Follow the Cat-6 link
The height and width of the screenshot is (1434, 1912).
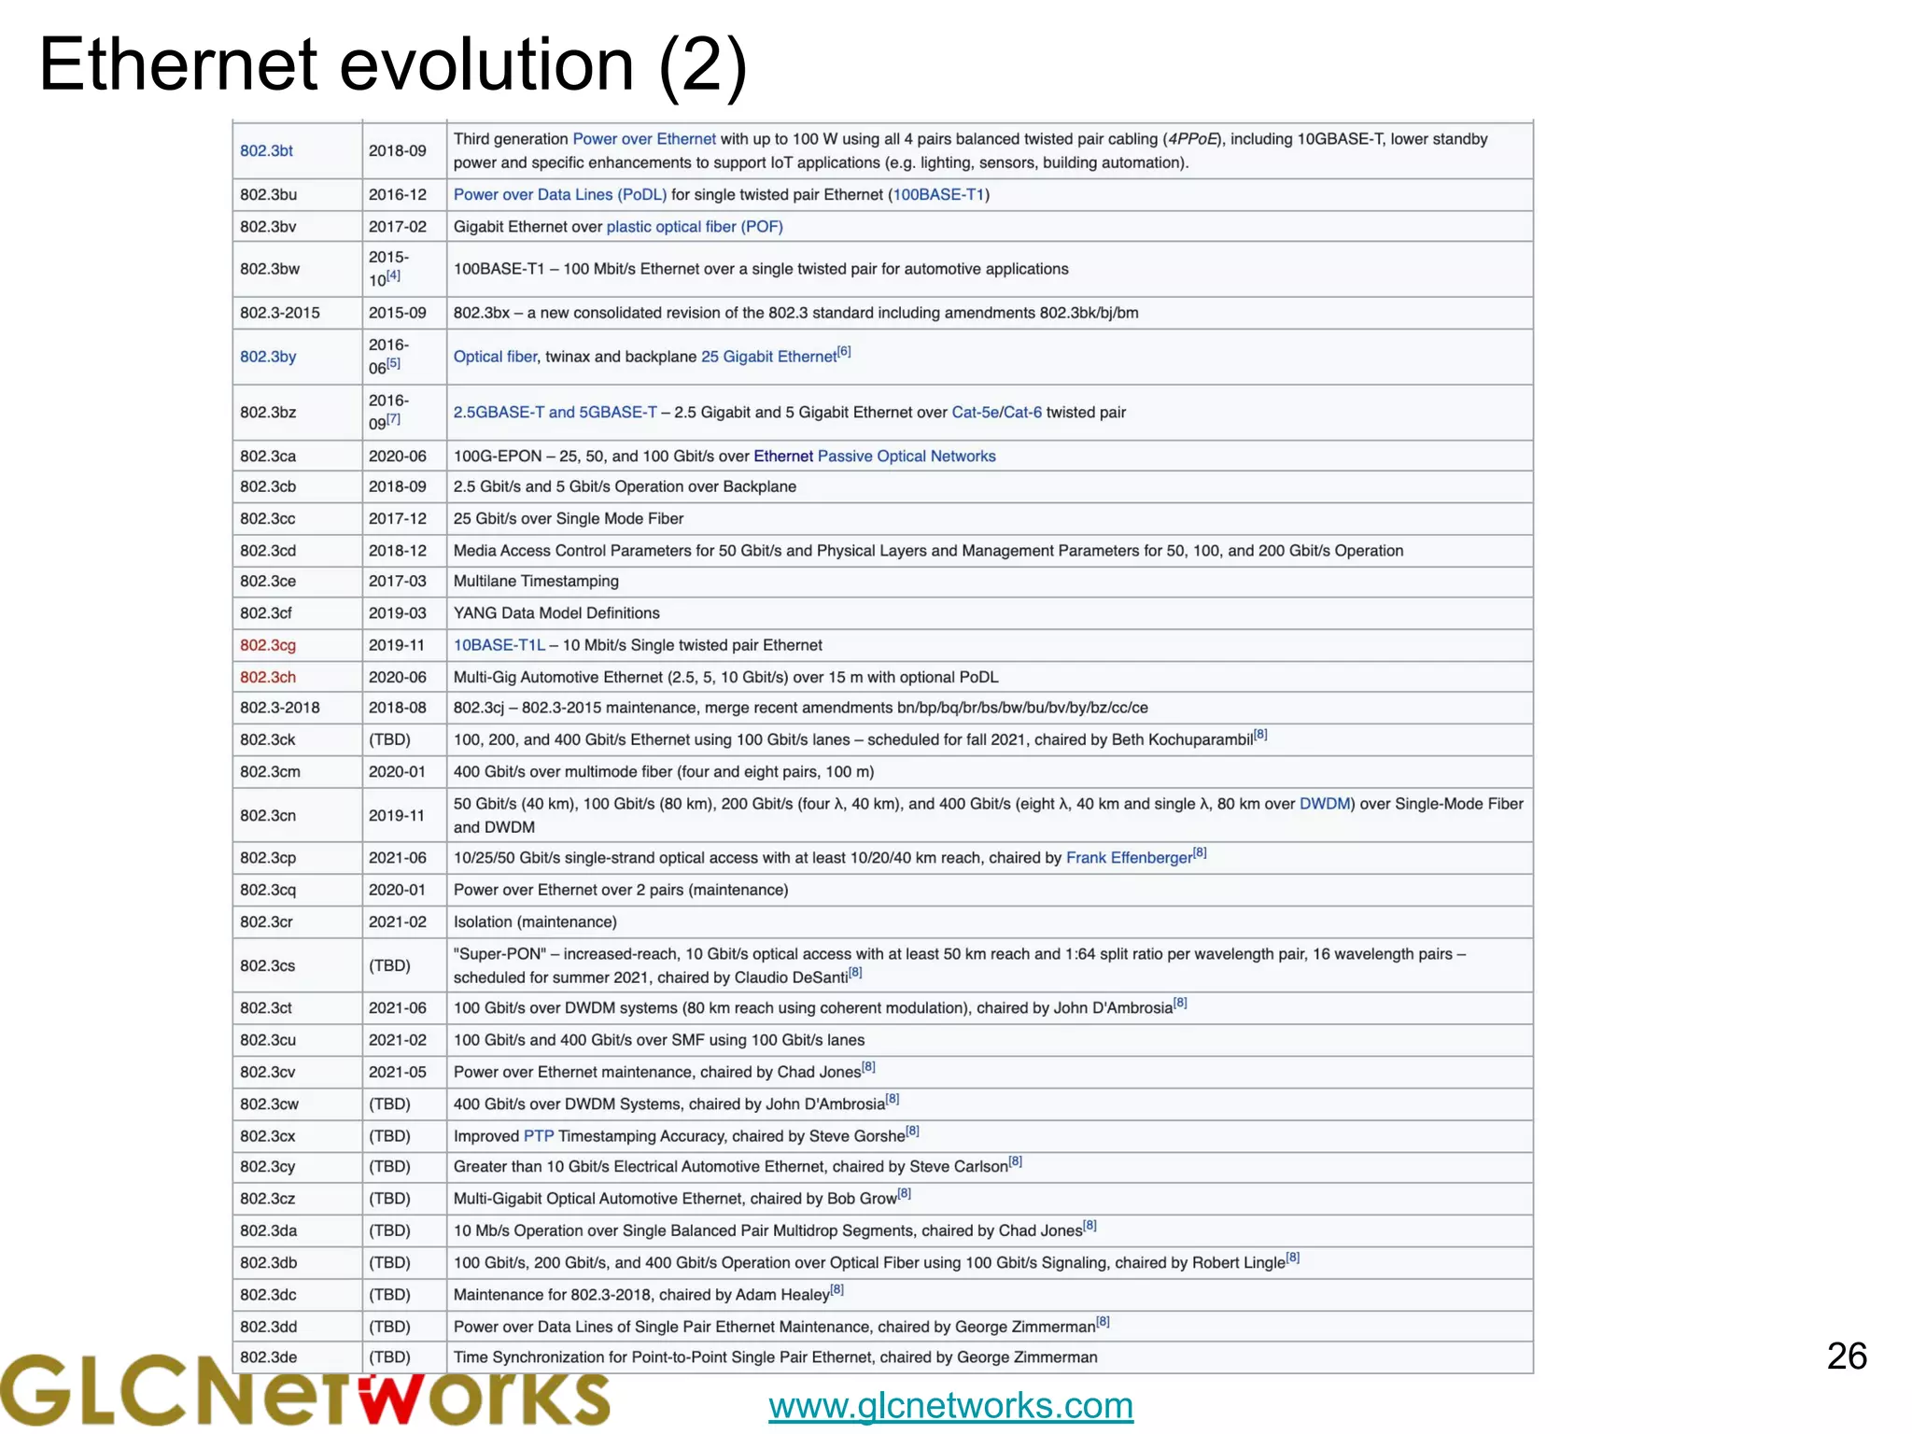click(1022, 412)
